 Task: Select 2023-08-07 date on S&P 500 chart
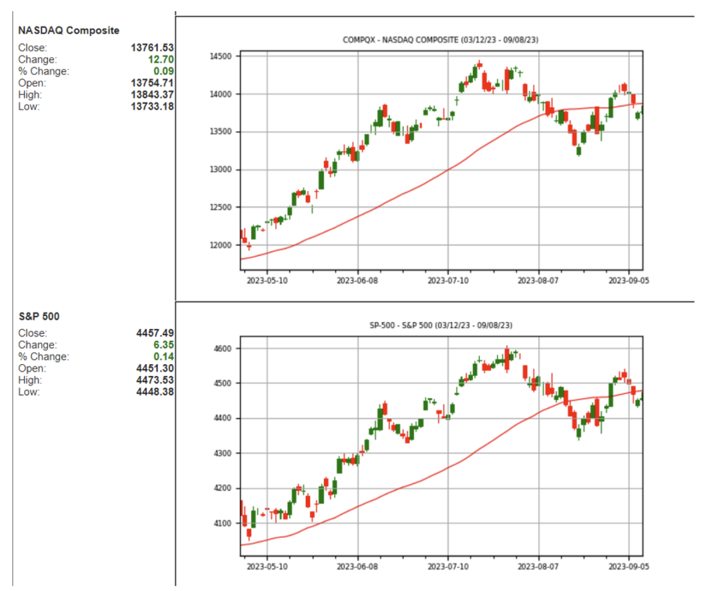[x=539, y=566]
